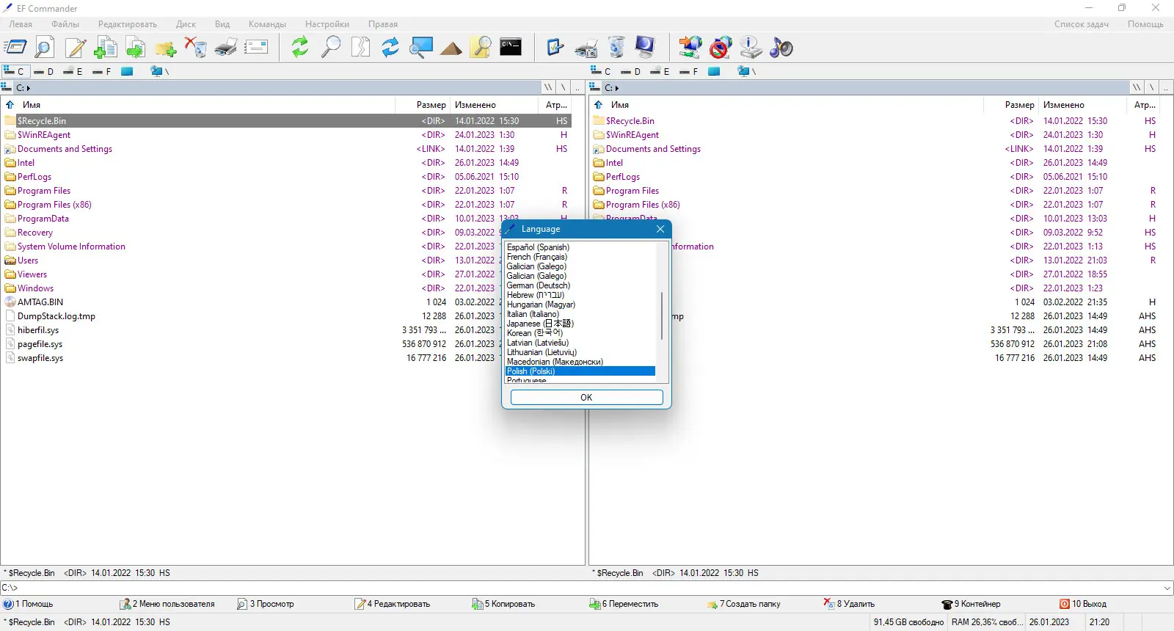1174x631 pixels.
Task: Select Polish (Polski) in language list
Action: pyautogui.click(x=580, y=371)
